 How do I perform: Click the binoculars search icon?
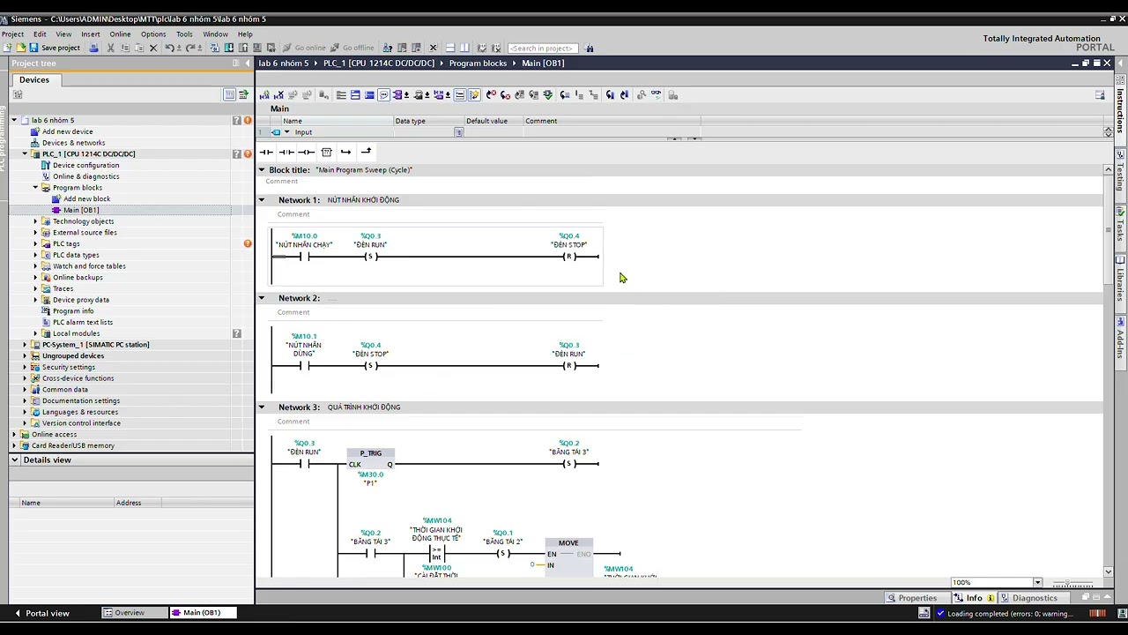pos(590,48)
